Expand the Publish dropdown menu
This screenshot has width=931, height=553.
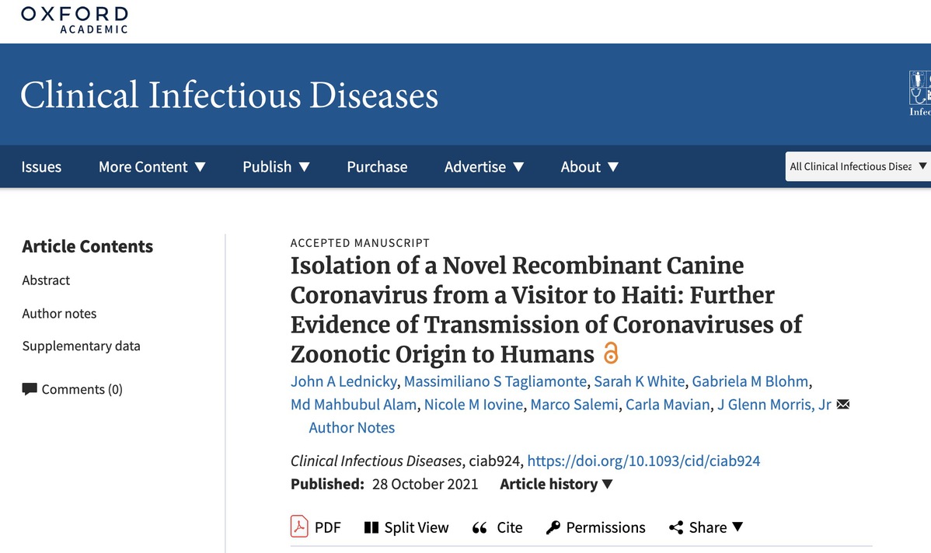tap(276, 167)
